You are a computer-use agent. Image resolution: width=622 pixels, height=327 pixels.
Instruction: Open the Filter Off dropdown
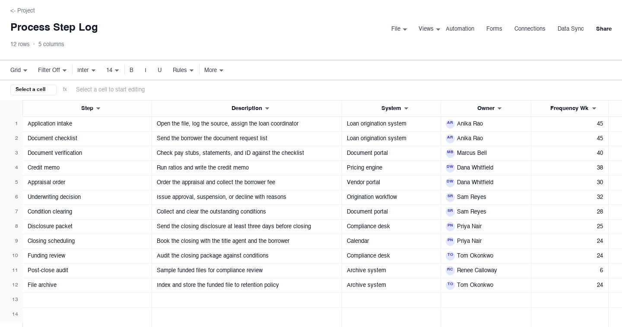pos(52,70)
